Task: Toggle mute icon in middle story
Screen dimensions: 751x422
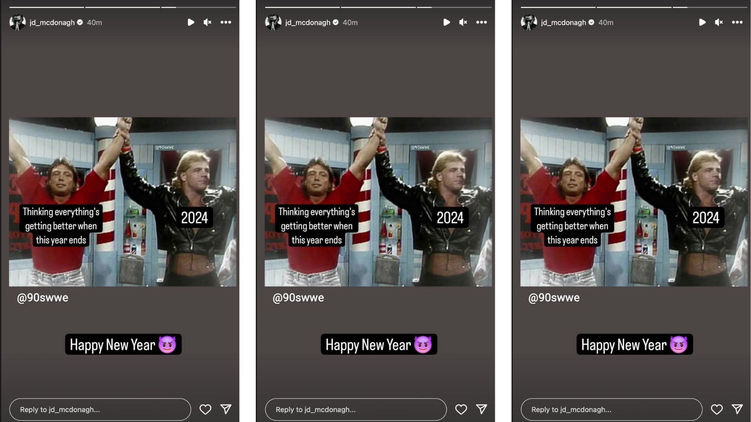Action: [463, 22]
